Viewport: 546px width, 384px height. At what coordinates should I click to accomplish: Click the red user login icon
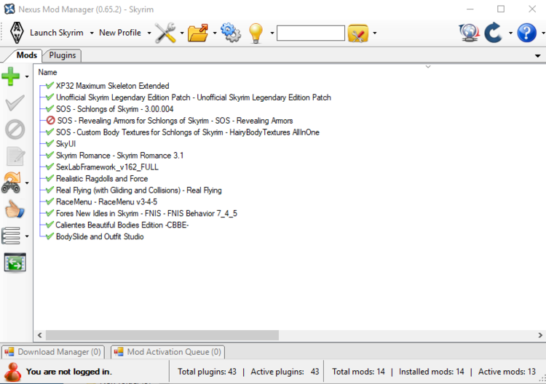pos(13,372)
